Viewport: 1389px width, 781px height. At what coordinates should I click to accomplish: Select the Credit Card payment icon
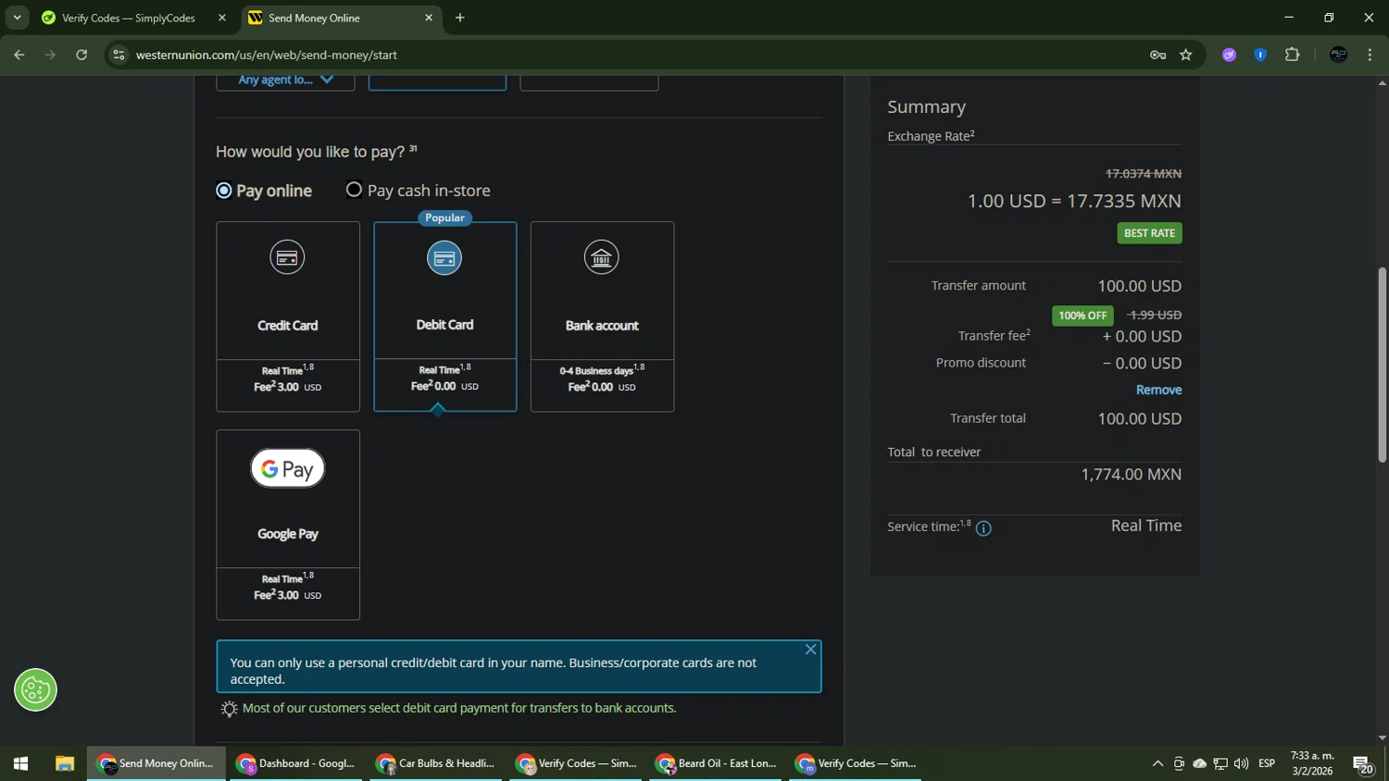[287, 257]
